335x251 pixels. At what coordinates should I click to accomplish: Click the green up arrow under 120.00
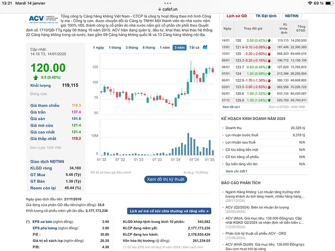click(36, 77)
